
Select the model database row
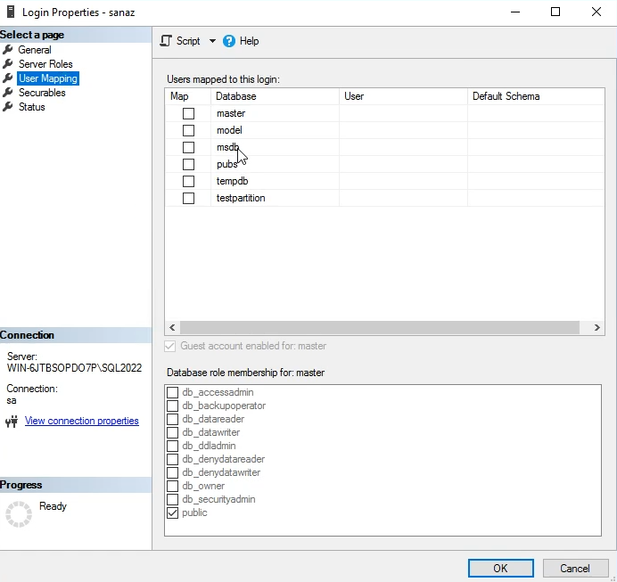pyautogui.click(x=385, y=130)
